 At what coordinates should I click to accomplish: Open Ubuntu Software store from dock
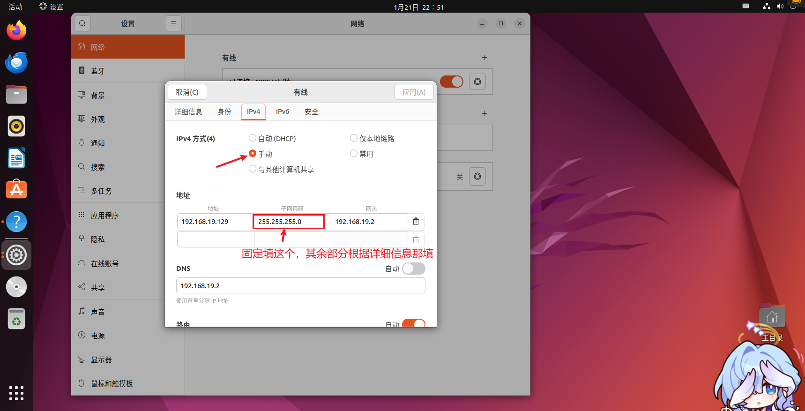[16, 190]
